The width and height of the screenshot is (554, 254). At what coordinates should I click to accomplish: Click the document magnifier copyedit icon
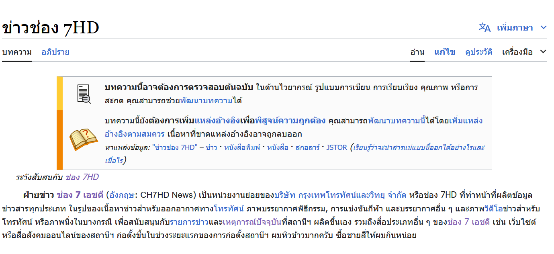point(84,94)
